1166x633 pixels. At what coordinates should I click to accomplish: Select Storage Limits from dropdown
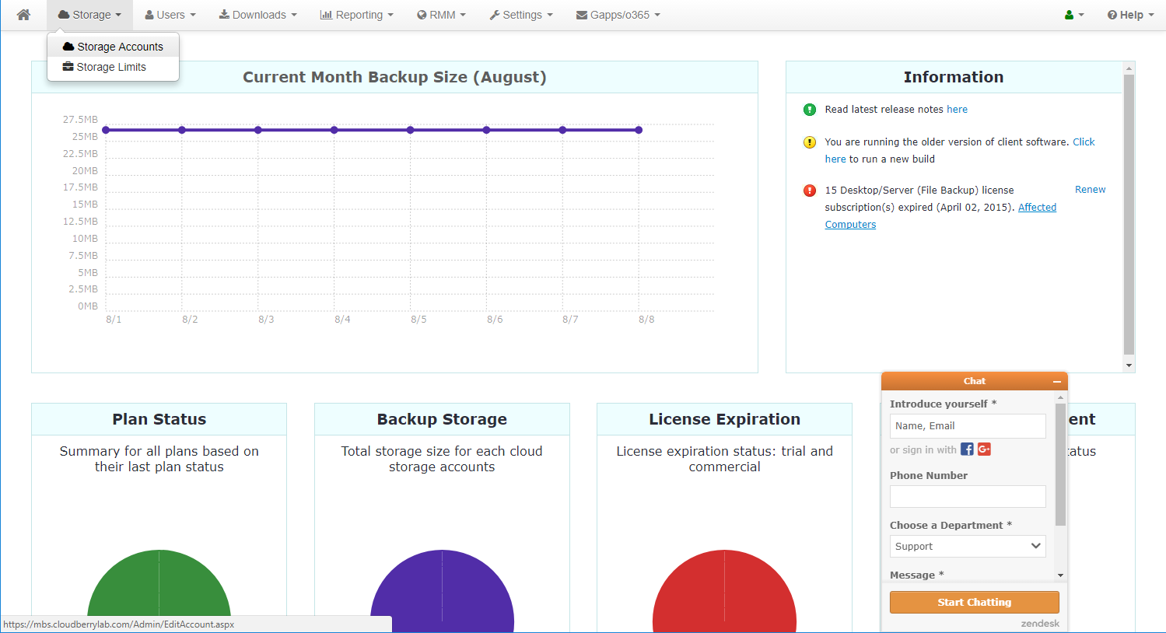pyautogui.click(x=114, y=67)
